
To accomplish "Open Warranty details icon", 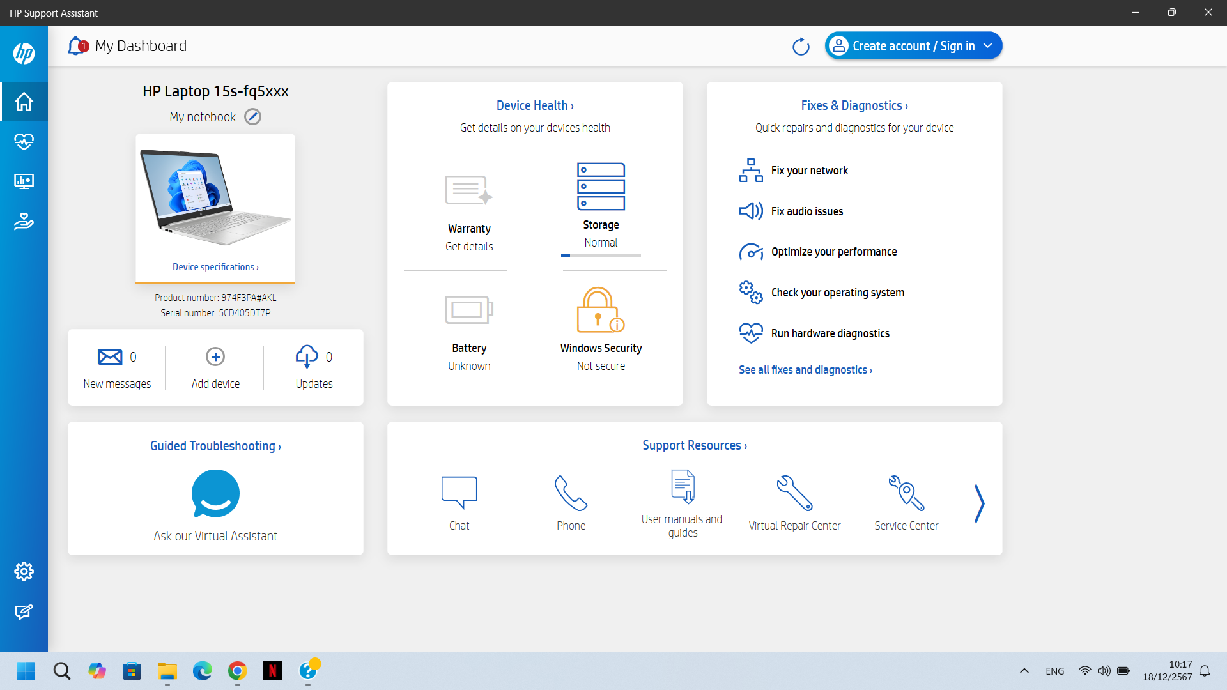I will 469,190.
